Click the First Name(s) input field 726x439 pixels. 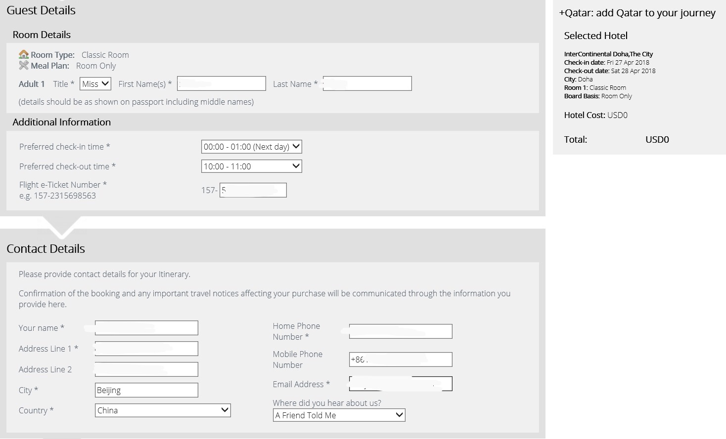coord(222,84)
